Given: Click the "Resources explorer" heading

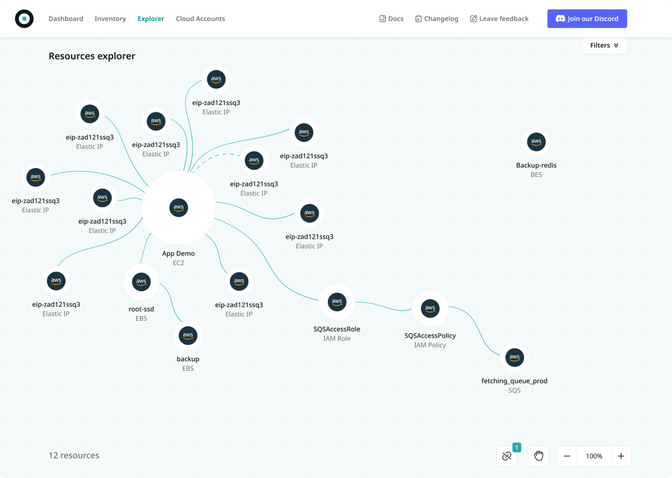Looking at the screenshot, I should point(92,56).
